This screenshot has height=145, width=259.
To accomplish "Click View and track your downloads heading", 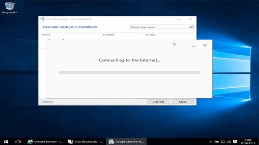I will [70, 27].
